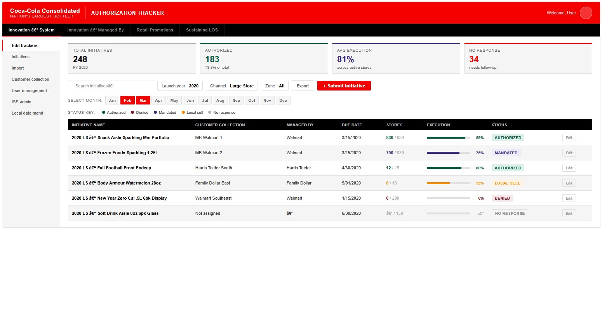The width and height of the screenshot is (602, 315).
Task: Edit Soft Drink Aisle 8oz row
Action: [569, 213]
